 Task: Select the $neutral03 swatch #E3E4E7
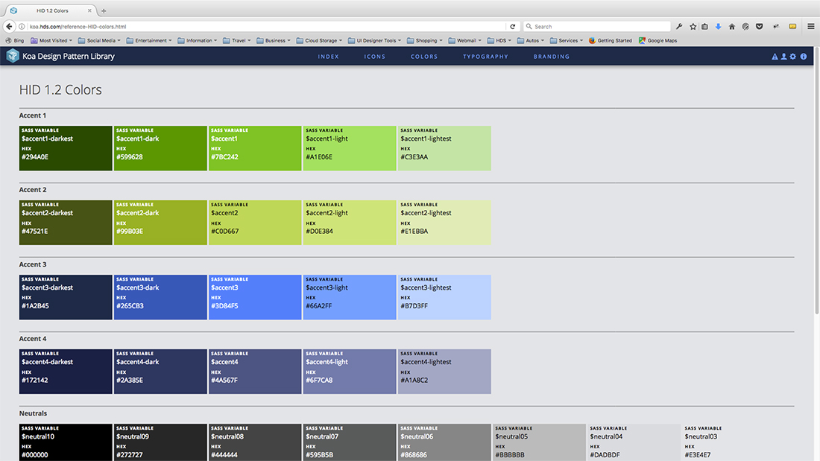(728, 442)
